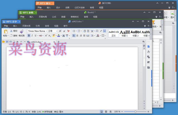Zoom out with the minus button

[122, 112]
